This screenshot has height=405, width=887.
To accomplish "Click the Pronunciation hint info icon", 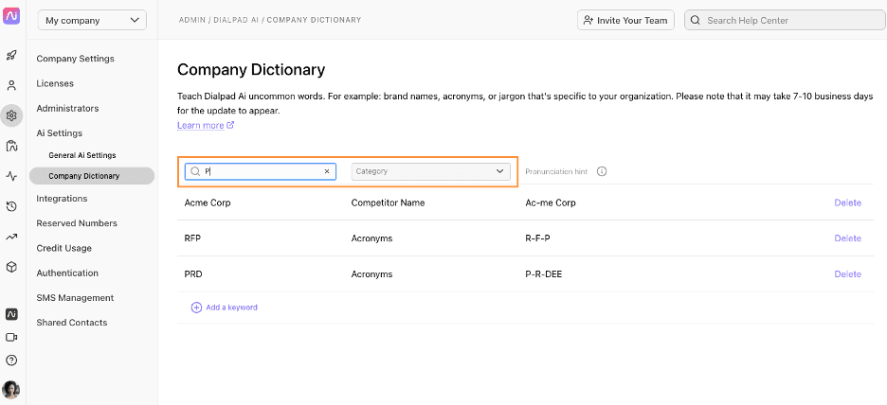I will point(602,172).
